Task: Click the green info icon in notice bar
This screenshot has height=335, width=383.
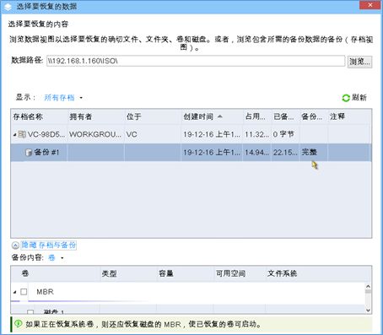Action: [x=19, y=324]
